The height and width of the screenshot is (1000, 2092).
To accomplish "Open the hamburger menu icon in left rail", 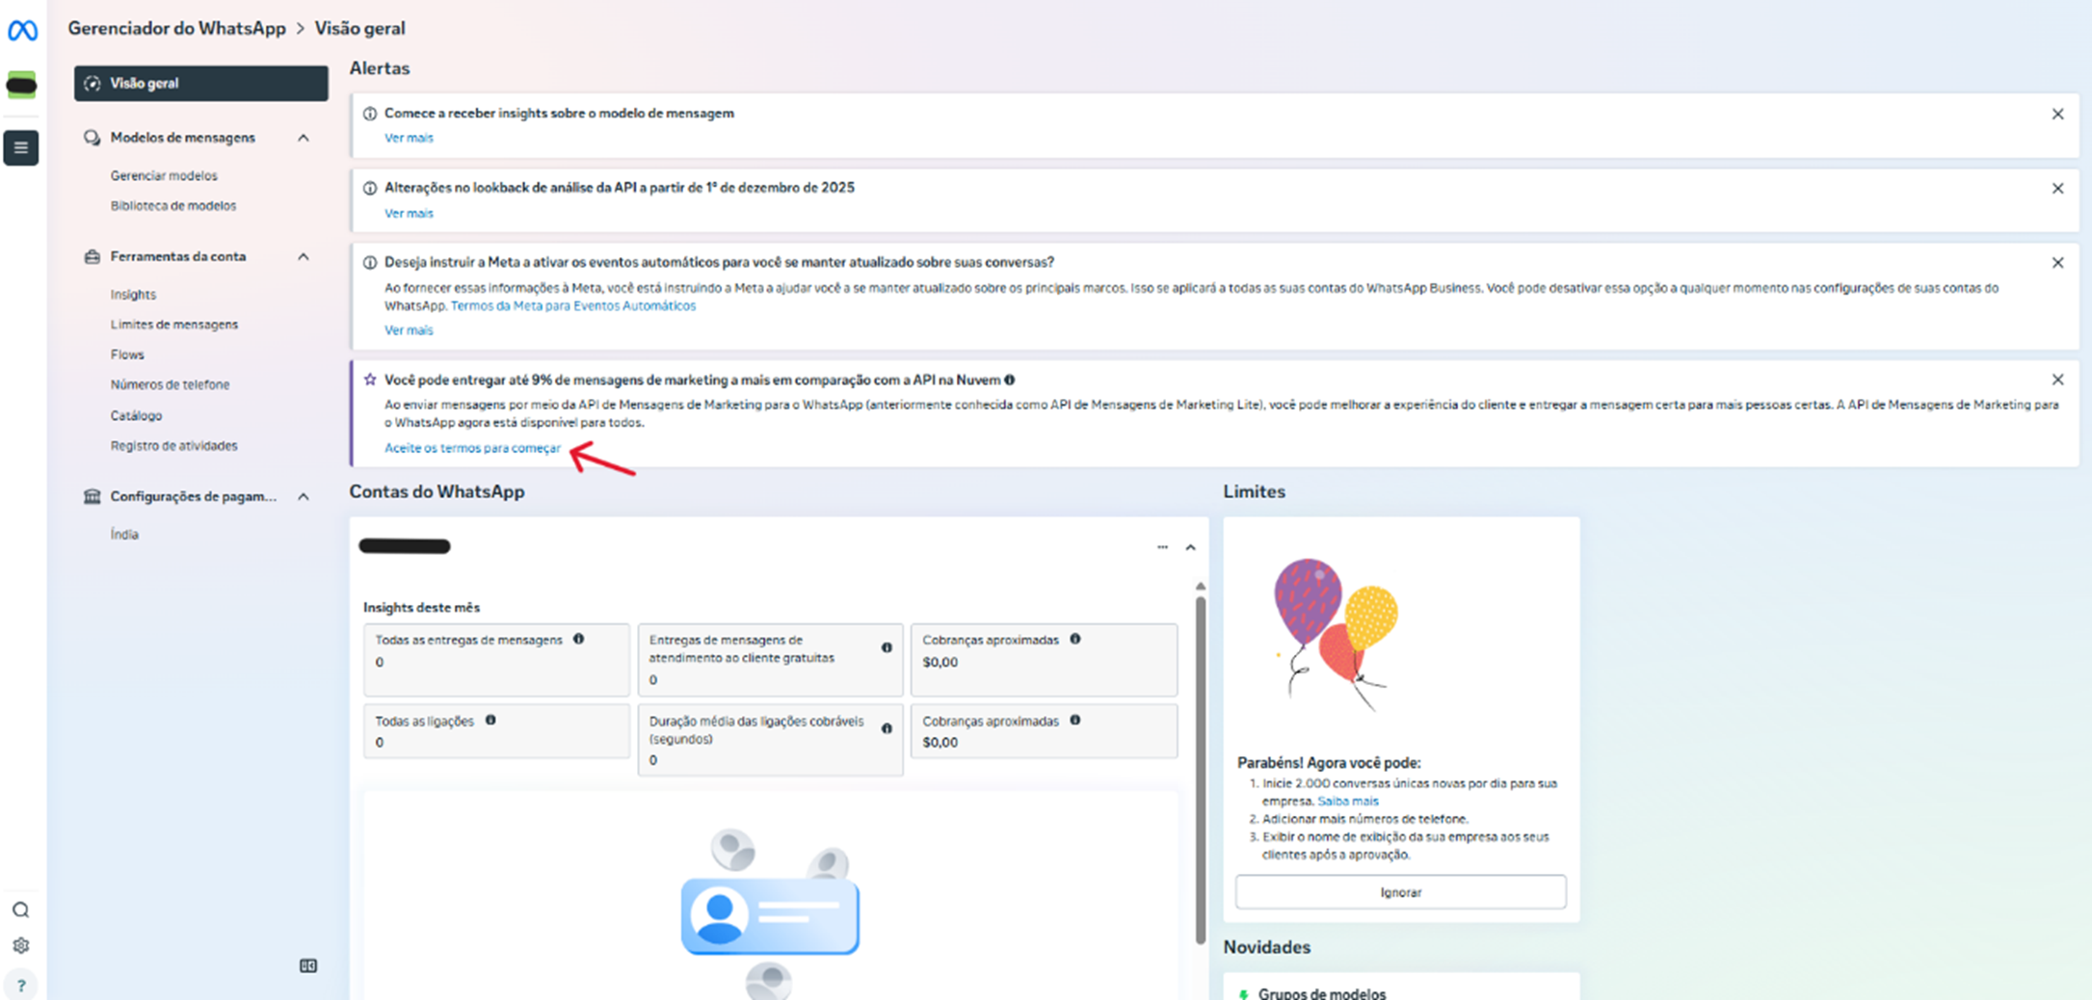I will 21,147.
